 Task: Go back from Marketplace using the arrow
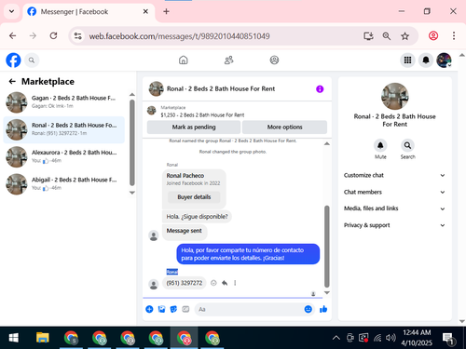point(12,82)
